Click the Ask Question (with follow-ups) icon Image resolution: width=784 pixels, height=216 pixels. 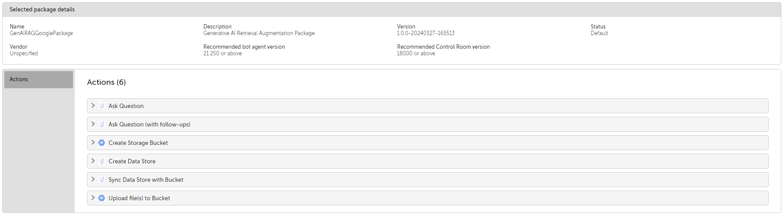102,124
